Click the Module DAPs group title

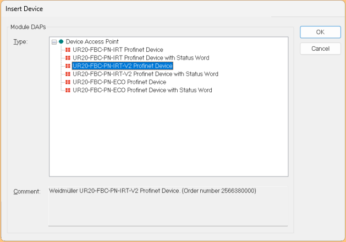click(28, 27)
